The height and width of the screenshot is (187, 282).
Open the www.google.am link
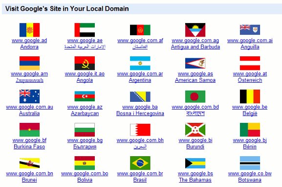pos(29,74)
